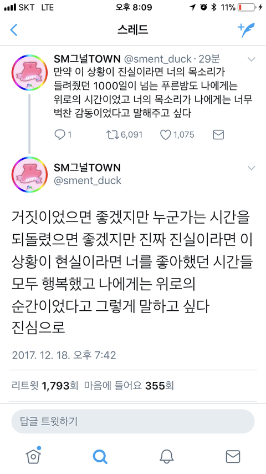Tap the 답글 트윗하기 reply field
This screenshot has height=474, width=266.
click(x=133, y=421)
